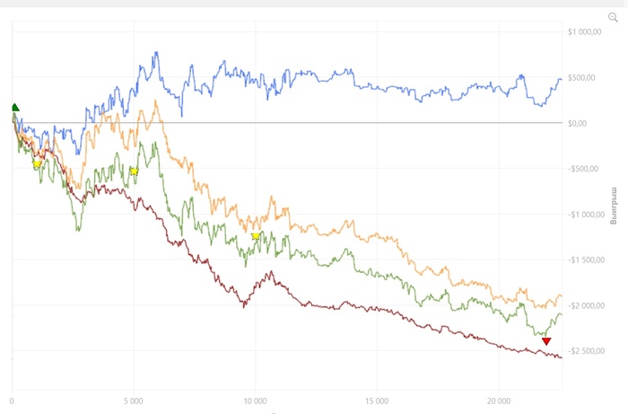Select the green upward triangle marker
Image resolution: width=628 pixels, height=414 pixels.
click(15, 107)
